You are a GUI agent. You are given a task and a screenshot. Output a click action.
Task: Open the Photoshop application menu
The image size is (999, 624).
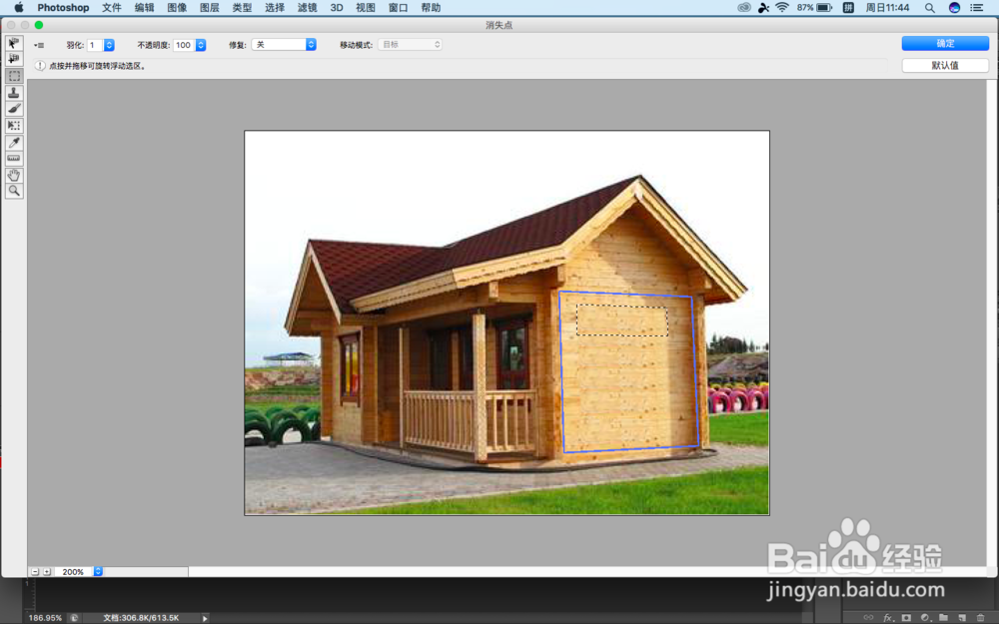click(x=63, y=8)
